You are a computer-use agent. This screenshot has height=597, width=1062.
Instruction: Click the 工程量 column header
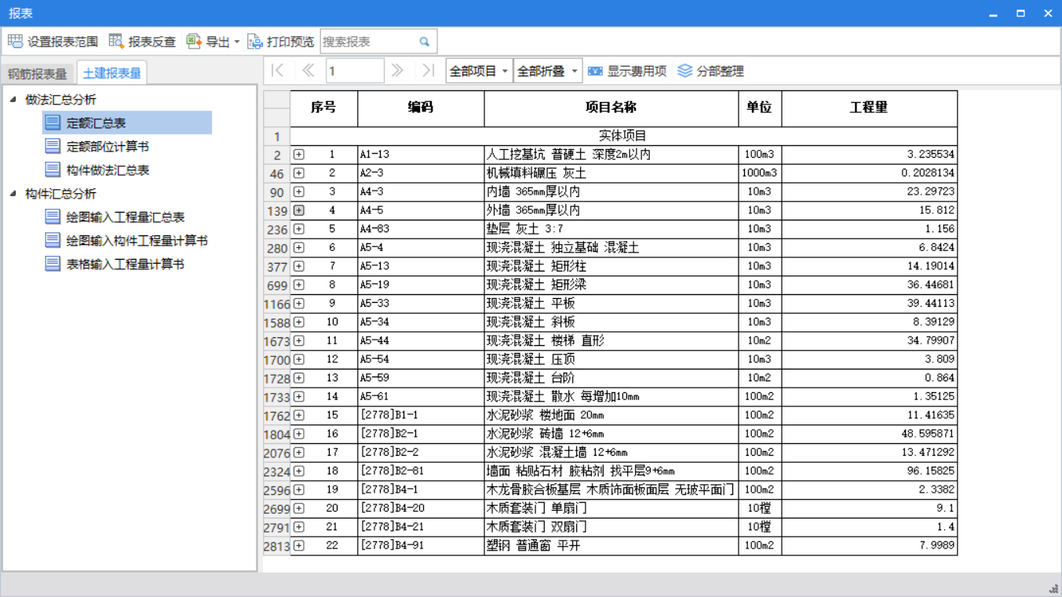[x=870, y=108]
